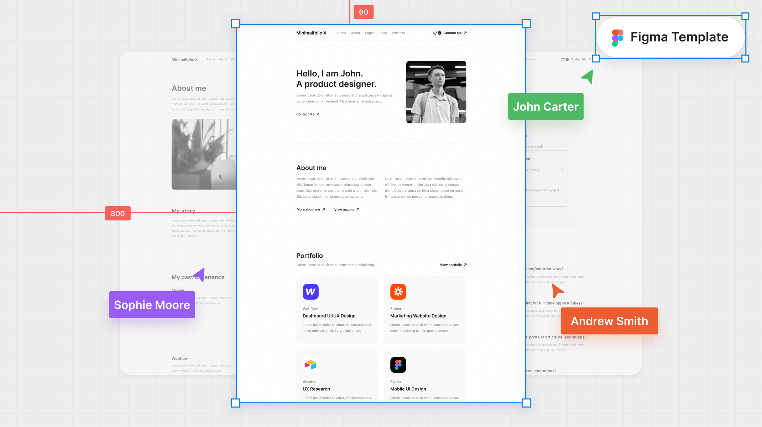Expand the Pages menu item in navbar

(x=370, y=33)
